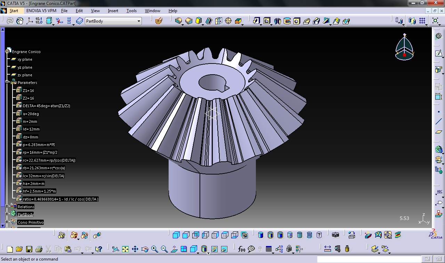Open the File menu

click(64, 11)
